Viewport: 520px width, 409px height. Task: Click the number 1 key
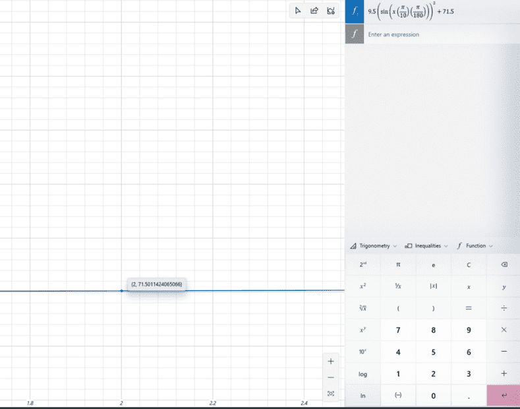(x=398, y=374)
